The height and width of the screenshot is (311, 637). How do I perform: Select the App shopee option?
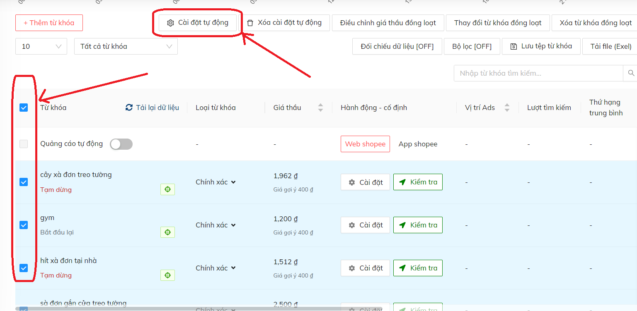coord(418,144)
